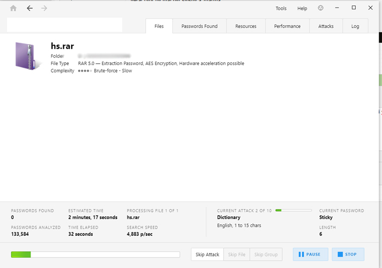Click the current password Sticky
382x268 pixels.
326,217
